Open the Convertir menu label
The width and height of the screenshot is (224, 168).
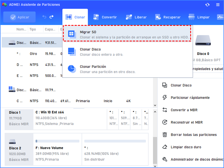[x=109, y=17]
